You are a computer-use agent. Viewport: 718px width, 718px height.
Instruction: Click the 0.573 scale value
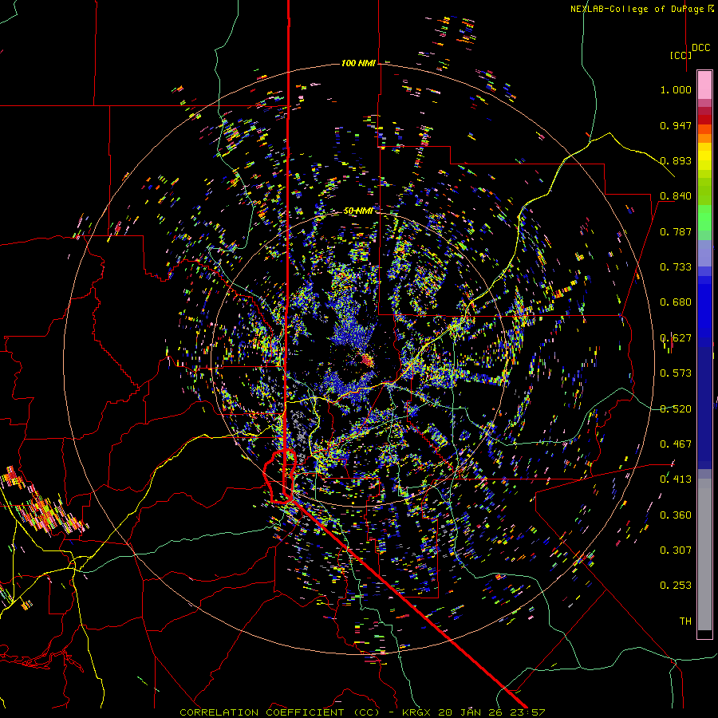coord(676,373)
